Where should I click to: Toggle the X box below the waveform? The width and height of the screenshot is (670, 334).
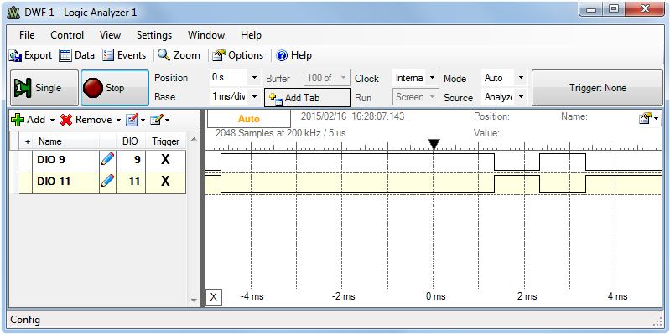click(214, 297)
